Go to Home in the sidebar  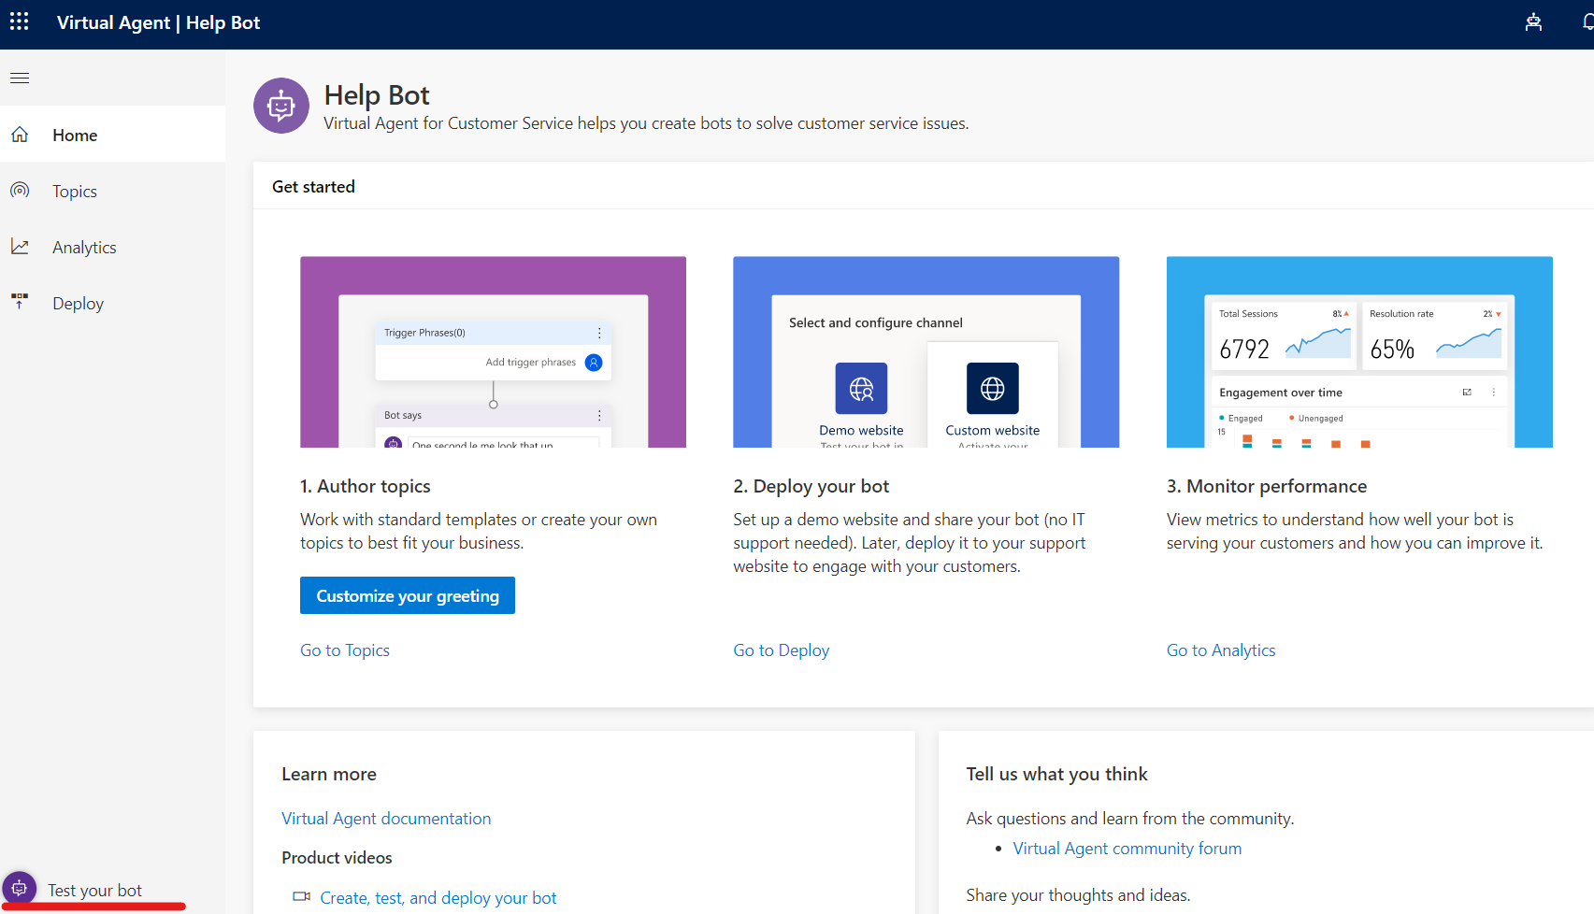coord(112,135)
